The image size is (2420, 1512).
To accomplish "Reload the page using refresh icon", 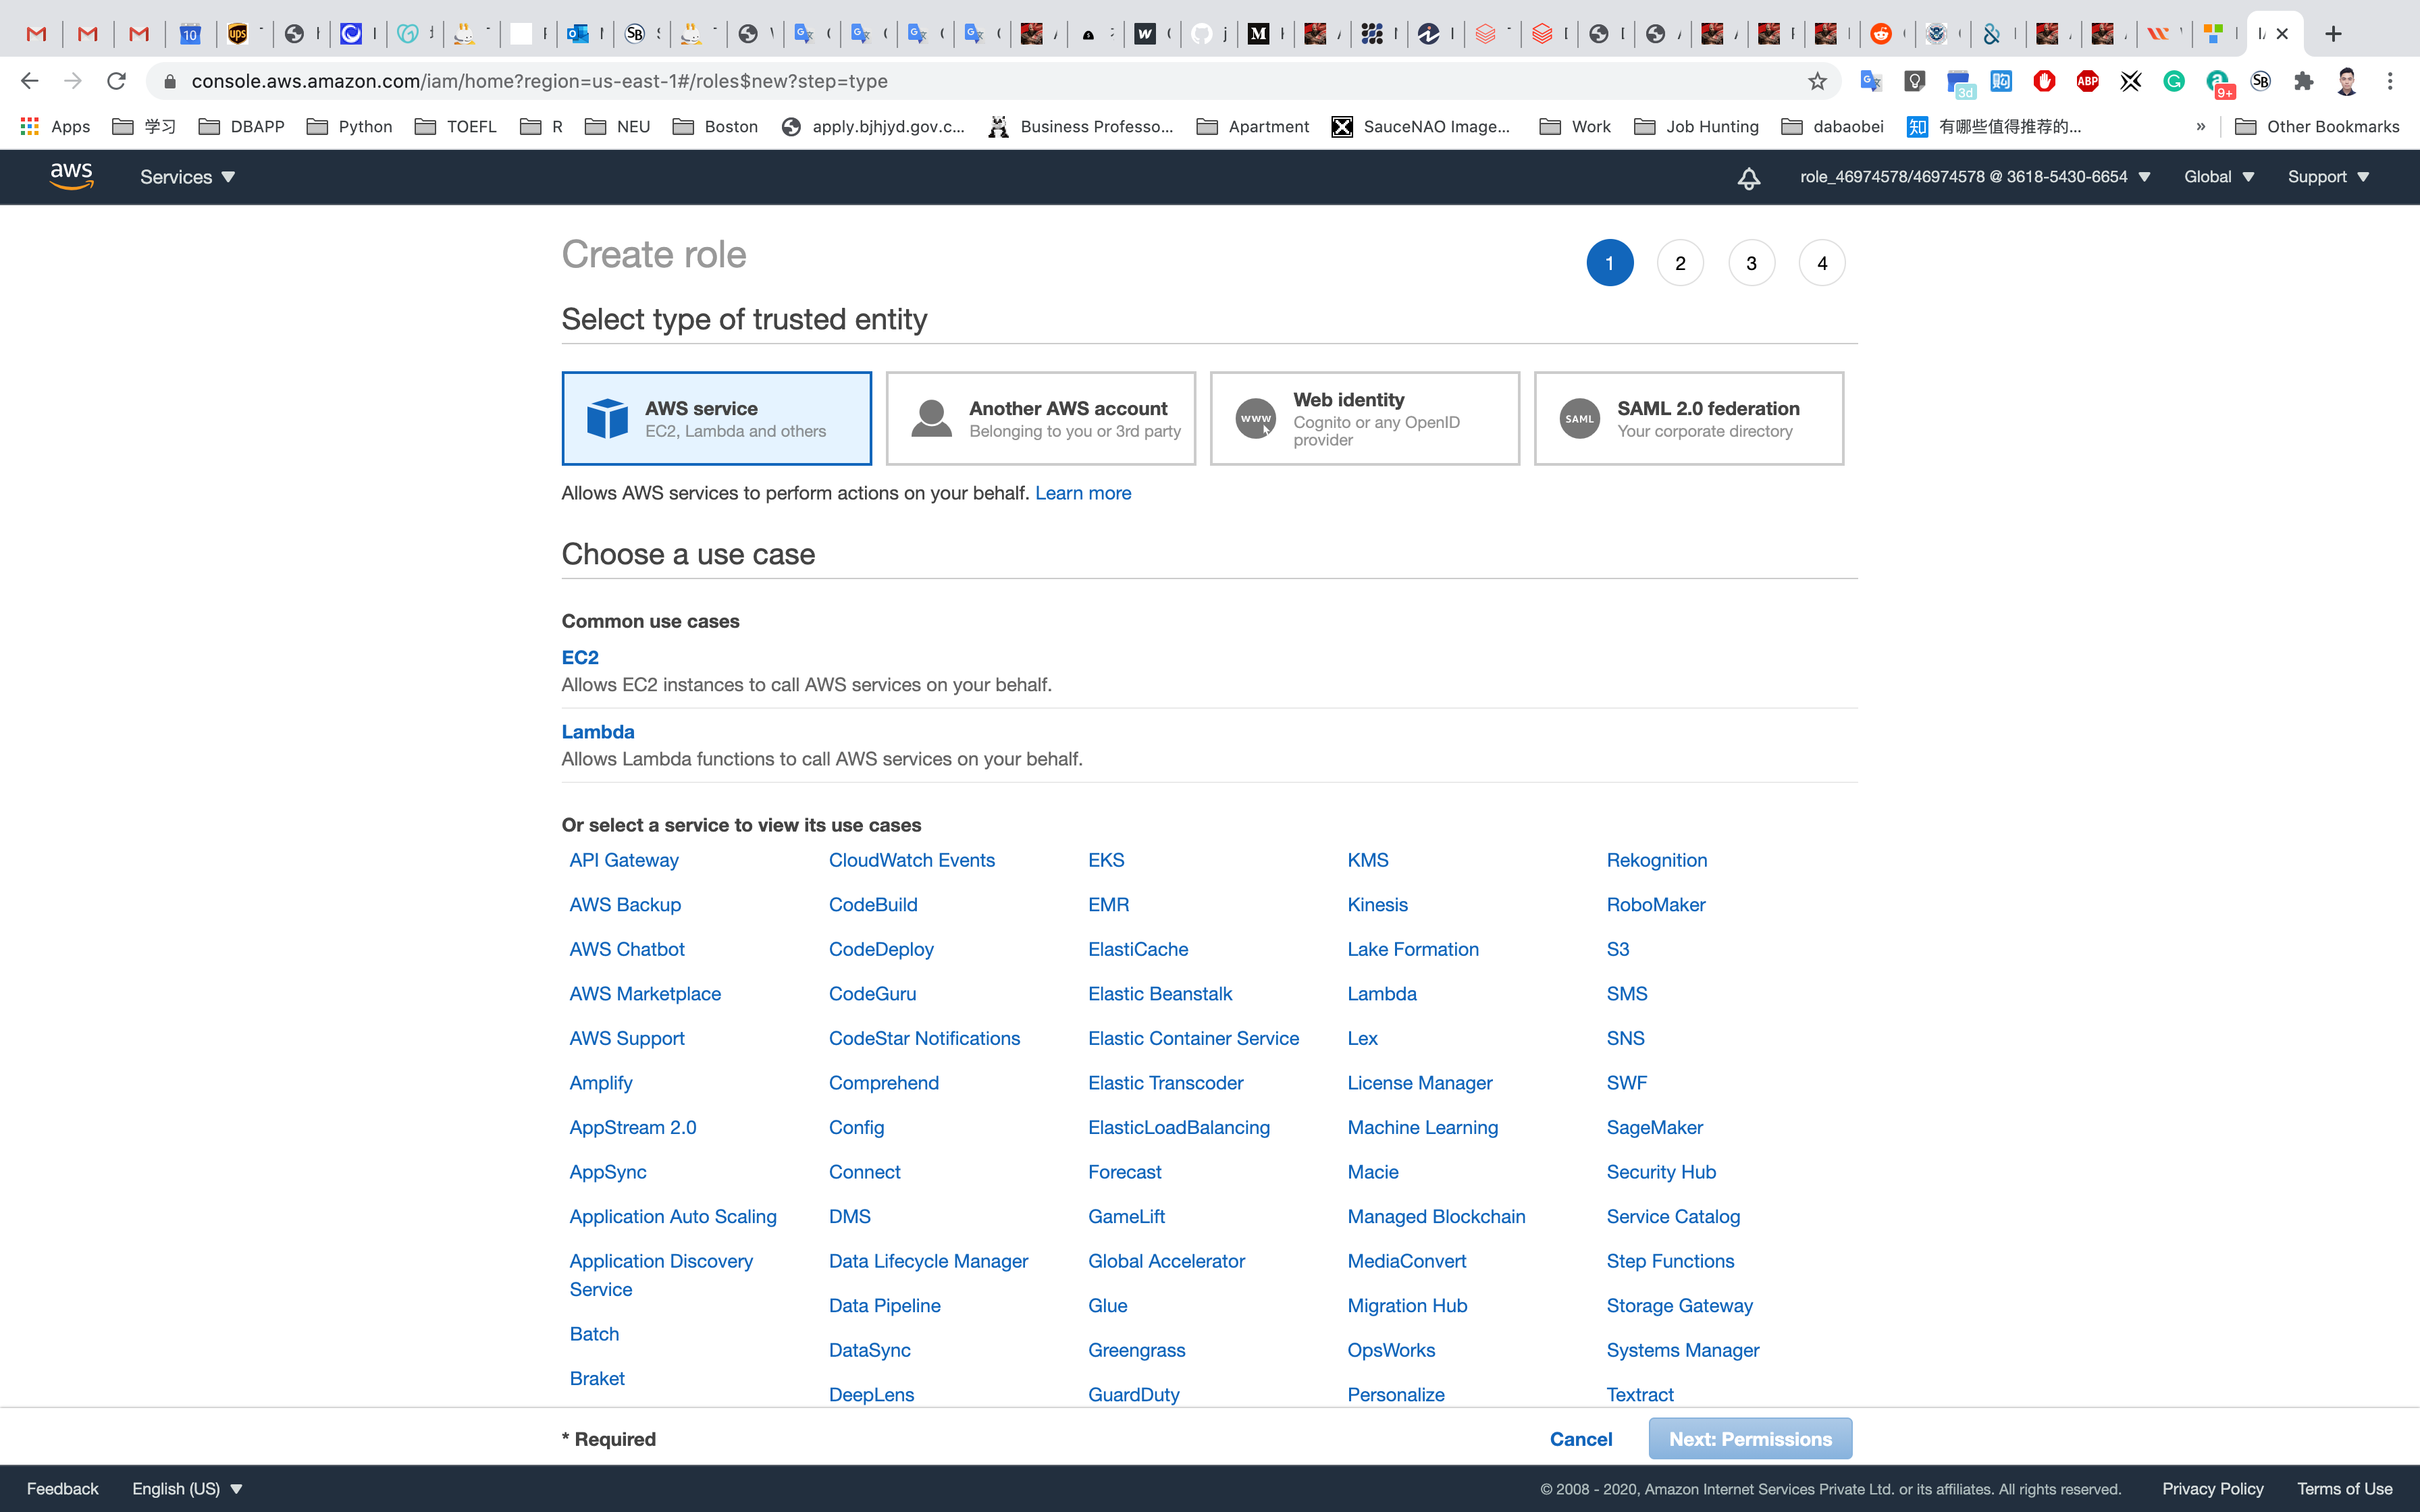I will [x=116, y=81].
